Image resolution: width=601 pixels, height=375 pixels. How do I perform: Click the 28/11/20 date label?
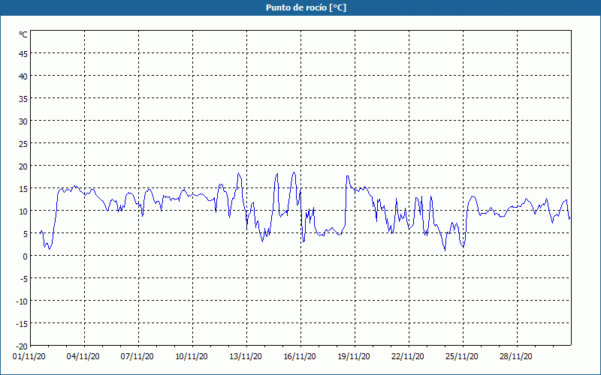pyautogui.click(x=516, y=357)
